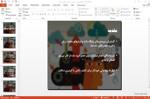Toggle Bold formatting
150x99 pixels.
(33, 14)
